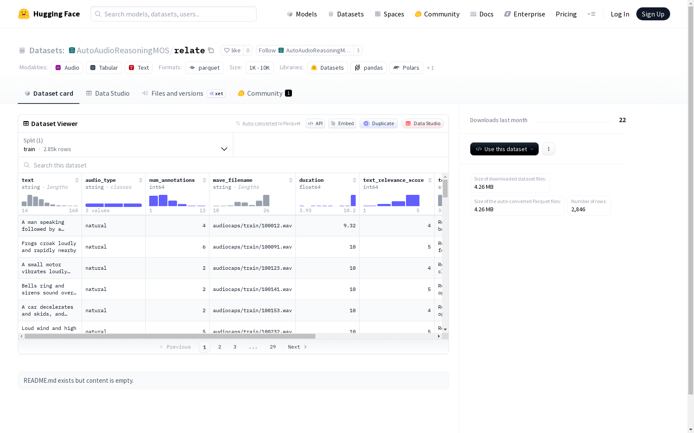694x433 pixels.
Task: Open the Use this dataset dropdown
Action: [504, 149]
